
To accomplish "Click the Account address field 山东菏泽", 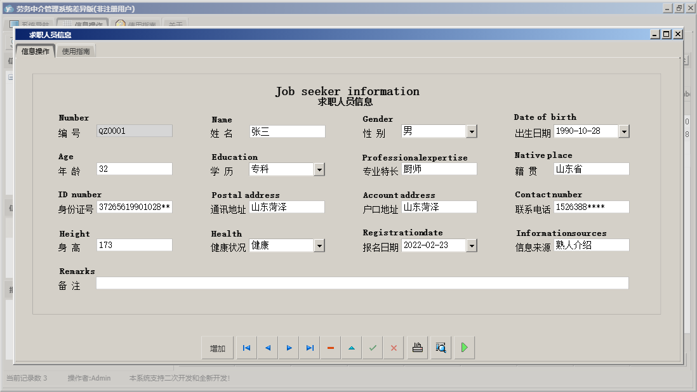I will coord(439,207).
